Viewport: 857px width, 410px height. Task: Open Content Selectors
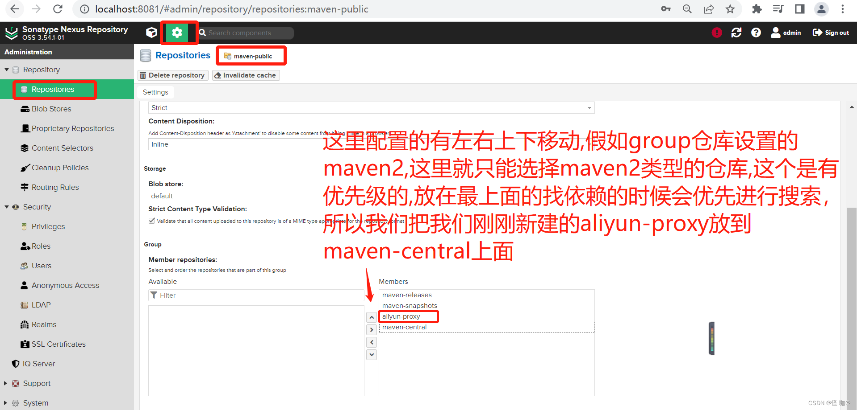click(x=67, y=148)
